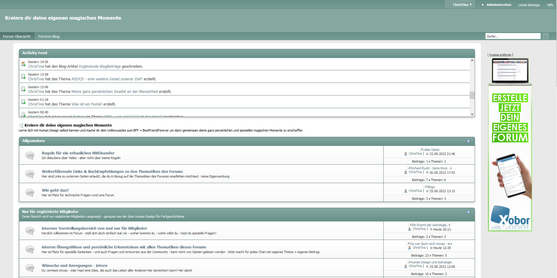Collapse the Allgemeines category section
557x278 pixels.
(x=468, y=141)
